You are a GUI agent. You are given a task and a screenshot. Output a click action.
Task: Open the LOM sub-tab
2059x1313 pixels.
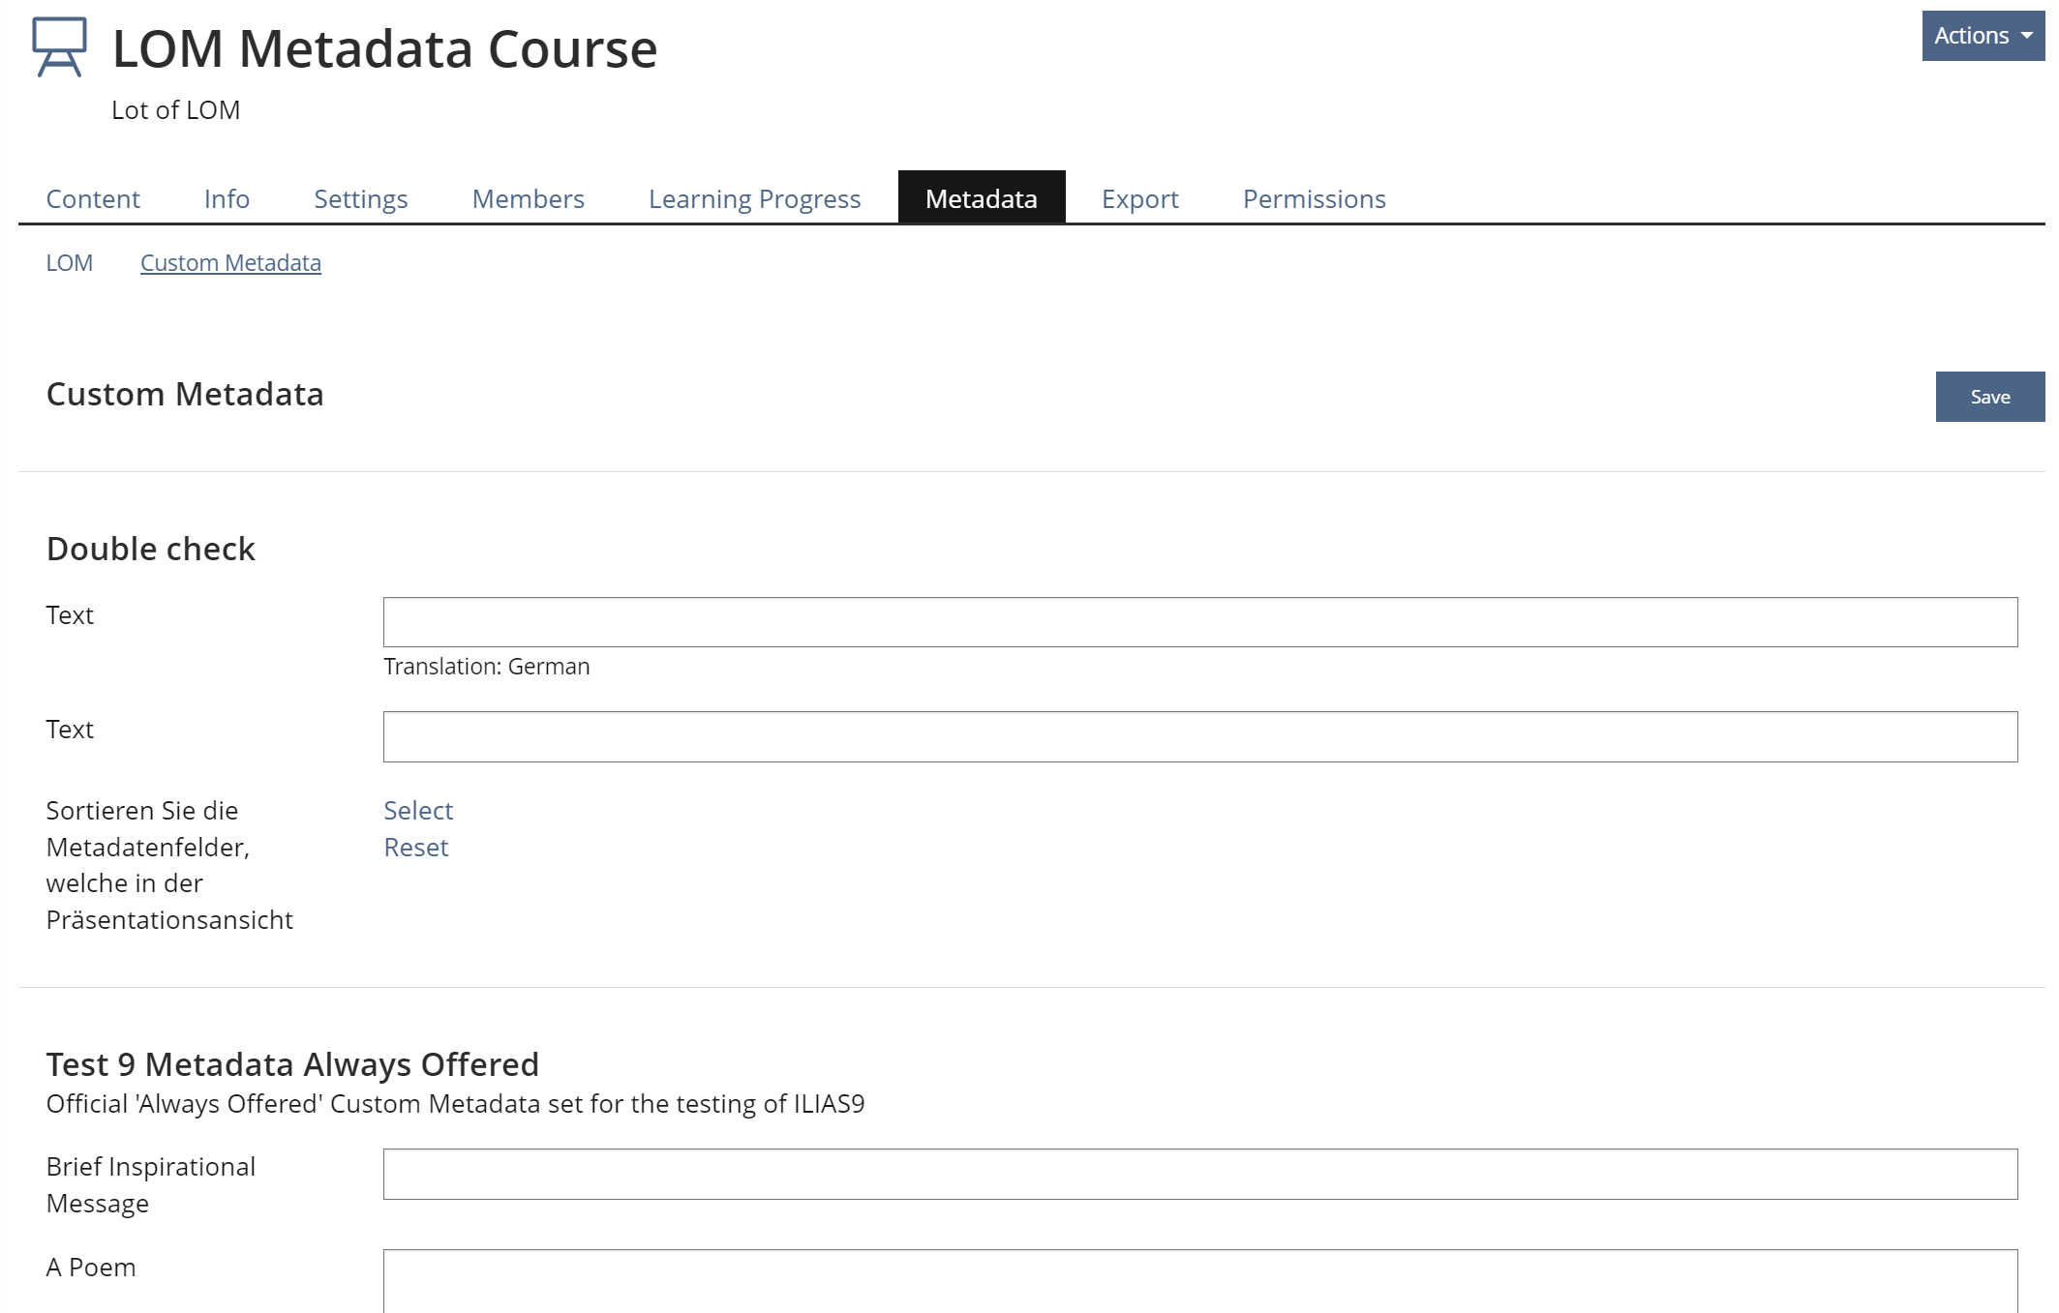[70, 263]
